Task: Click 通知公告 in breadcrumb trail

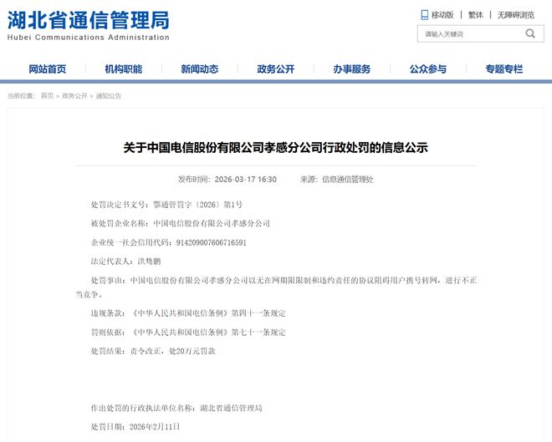Action: (109, 95)
